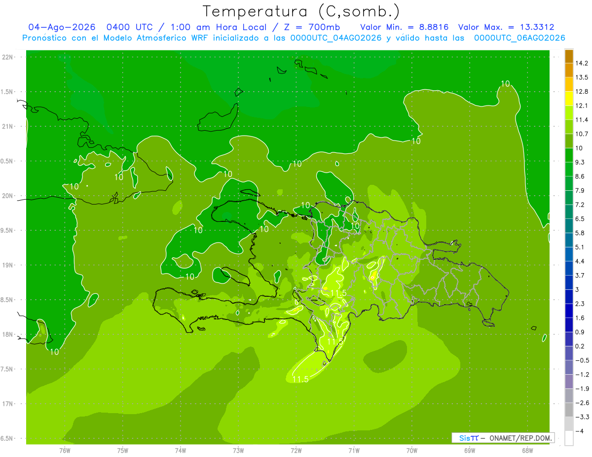Image resolution: width=592 pixels, height=457 pixels.
Task: Click the initialization time 0000UTC_04AGO2026
Action: click(x=335, y=38)
